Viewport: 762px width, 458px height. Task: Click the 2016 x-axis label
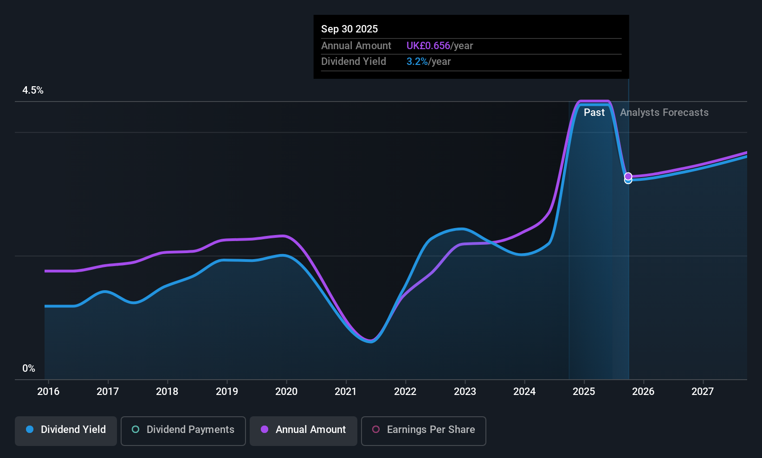[x=48, y=392]
